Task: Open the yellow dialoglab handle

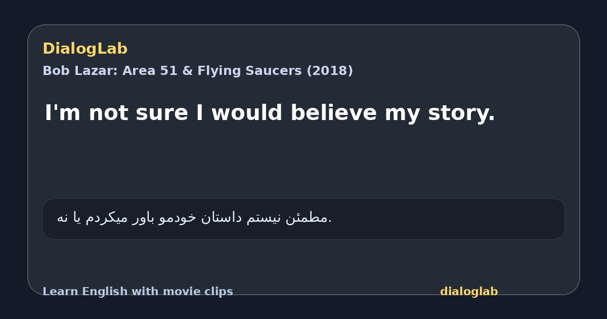Action: pos(469,292)
